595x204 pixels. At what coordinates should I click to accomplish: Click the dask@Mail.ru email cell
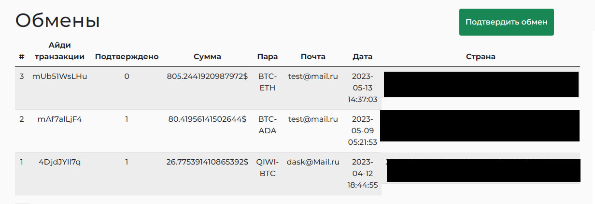click(313, 162)
